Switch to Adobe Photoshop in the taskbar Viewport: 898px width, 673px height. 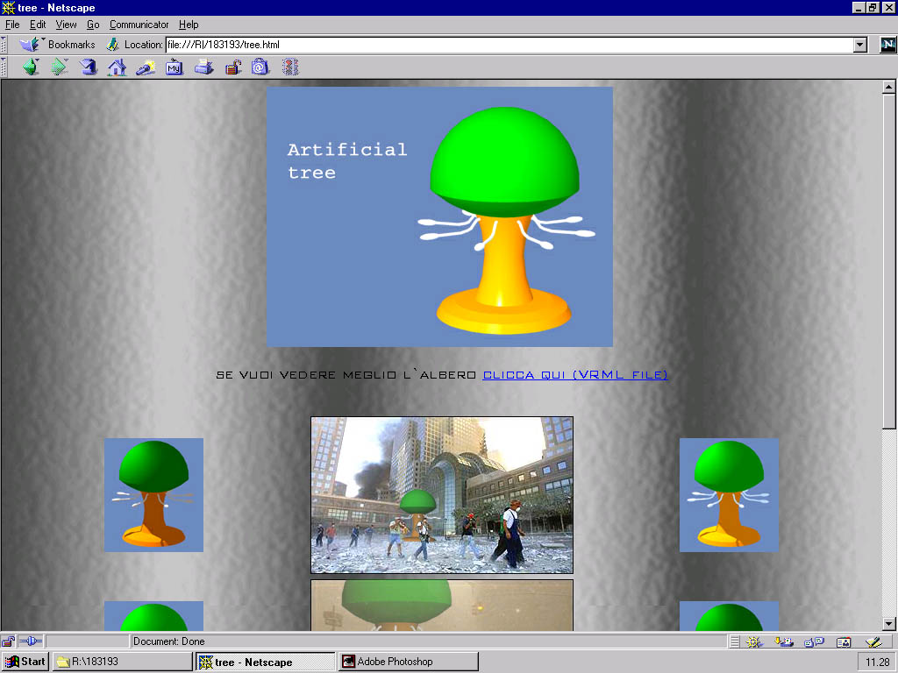[409, 662]
